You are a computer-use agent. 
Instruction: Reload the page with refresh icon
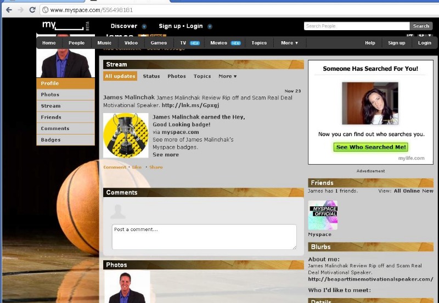coord(32,10)
